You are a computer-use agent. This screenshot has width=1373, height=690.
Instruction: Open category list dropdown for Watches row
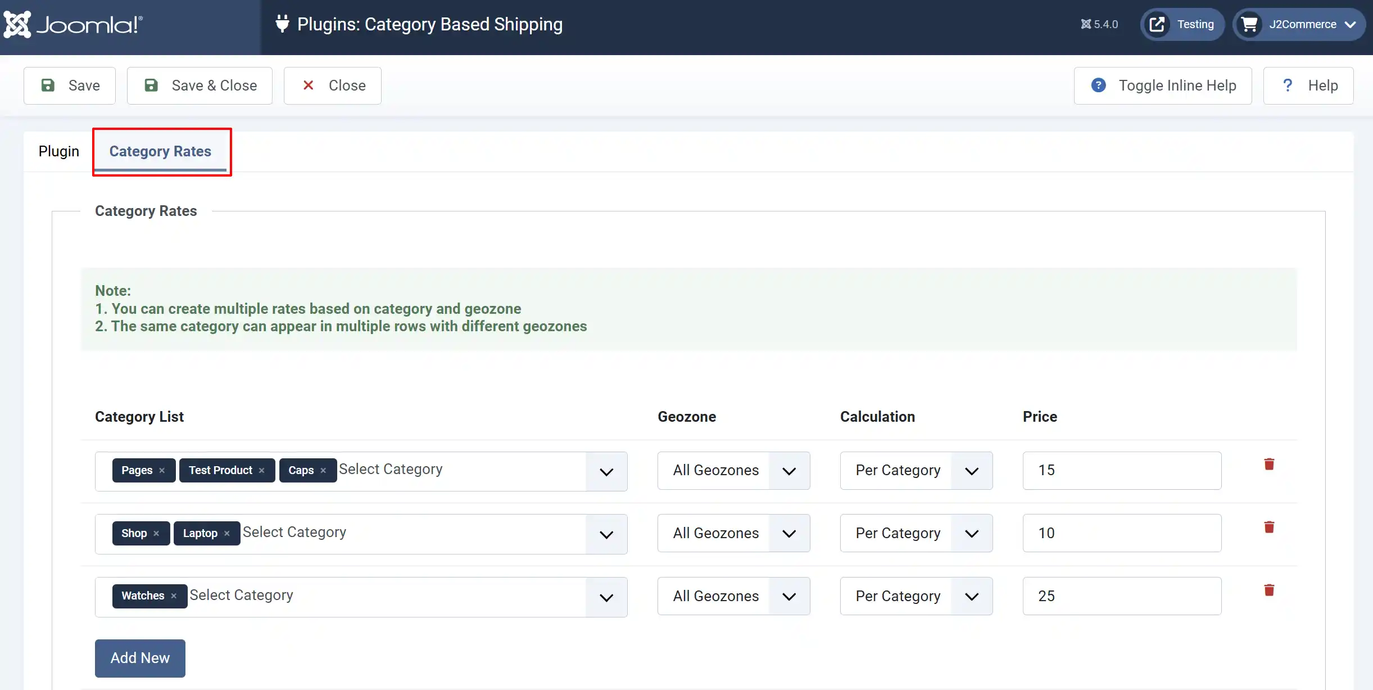coord(606,598)
